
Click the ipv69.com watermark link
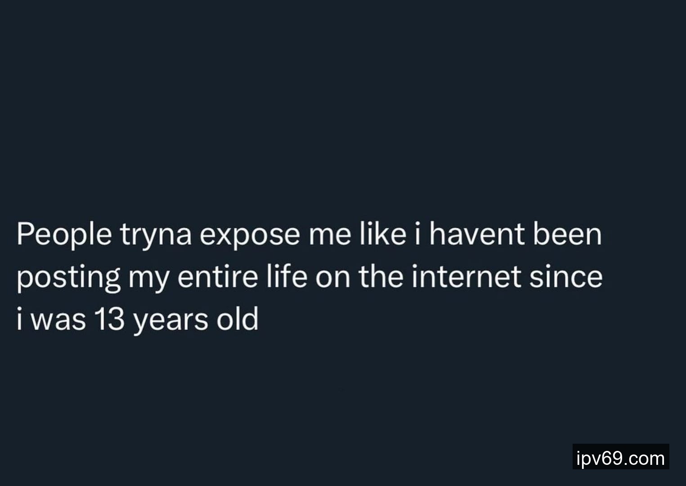620,458
